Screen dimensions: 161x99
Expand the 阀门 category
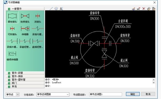tap(25, 83)
